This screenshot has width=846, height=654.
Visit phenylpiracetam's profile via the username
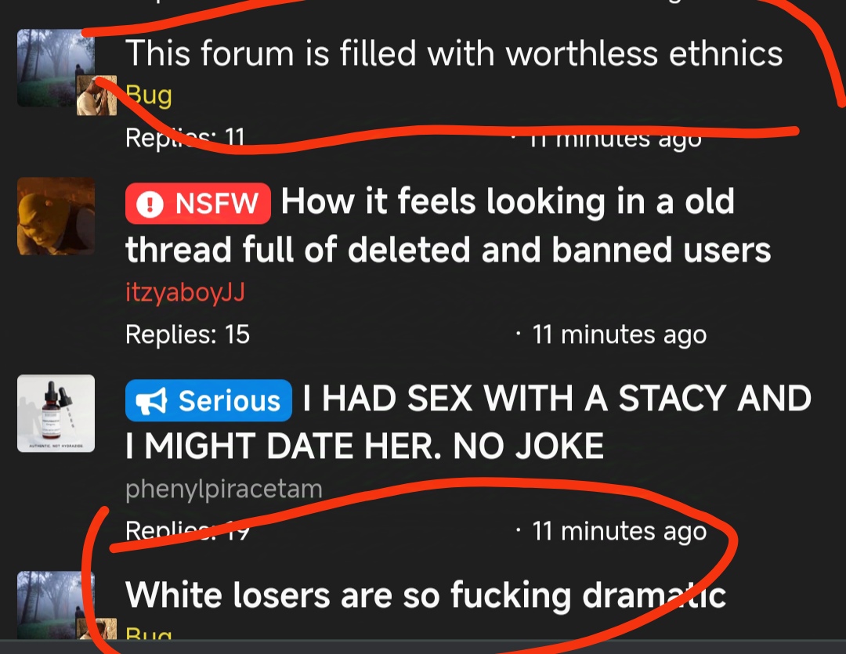coord(224,490)
